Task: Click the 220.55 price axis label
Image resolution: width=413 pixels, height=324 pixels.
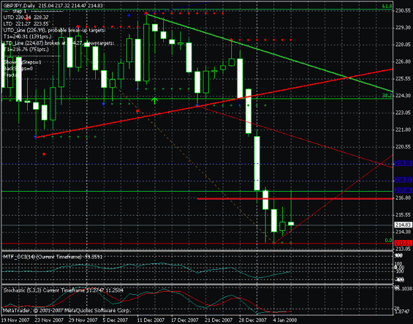Action: (x=403, y=147)
